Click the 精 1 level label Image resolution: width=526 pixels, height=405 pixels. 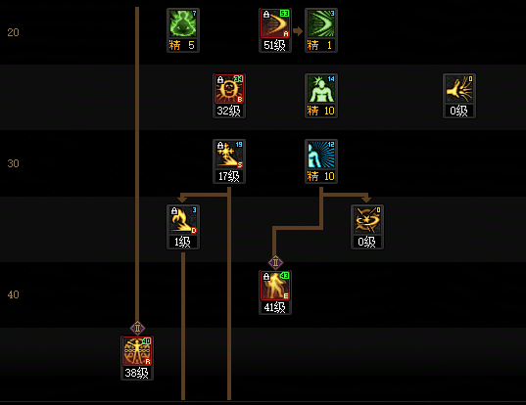click(x=320, y=45)
